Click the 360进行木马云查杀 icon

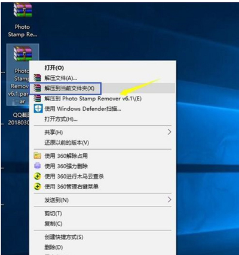[x=37, y=176]
